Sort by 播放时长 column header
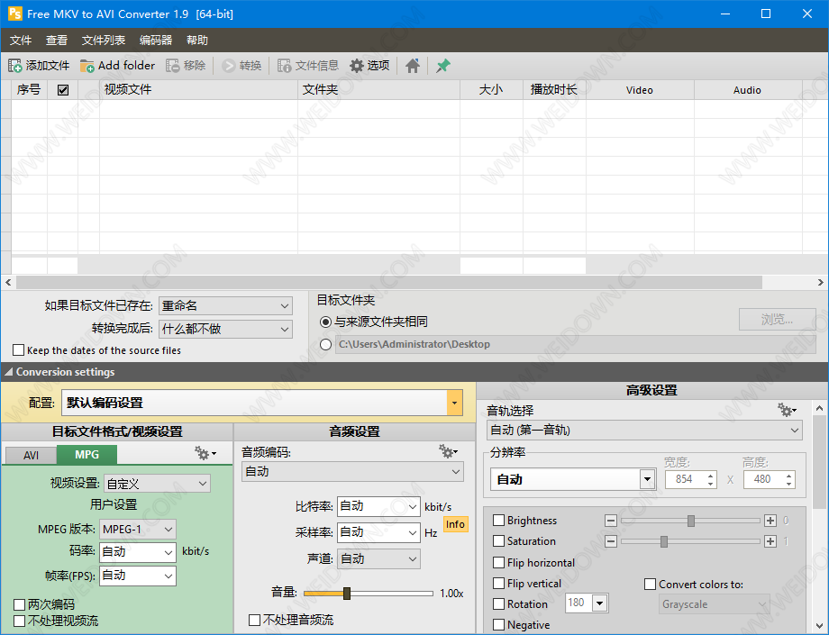 pos(554,90)
